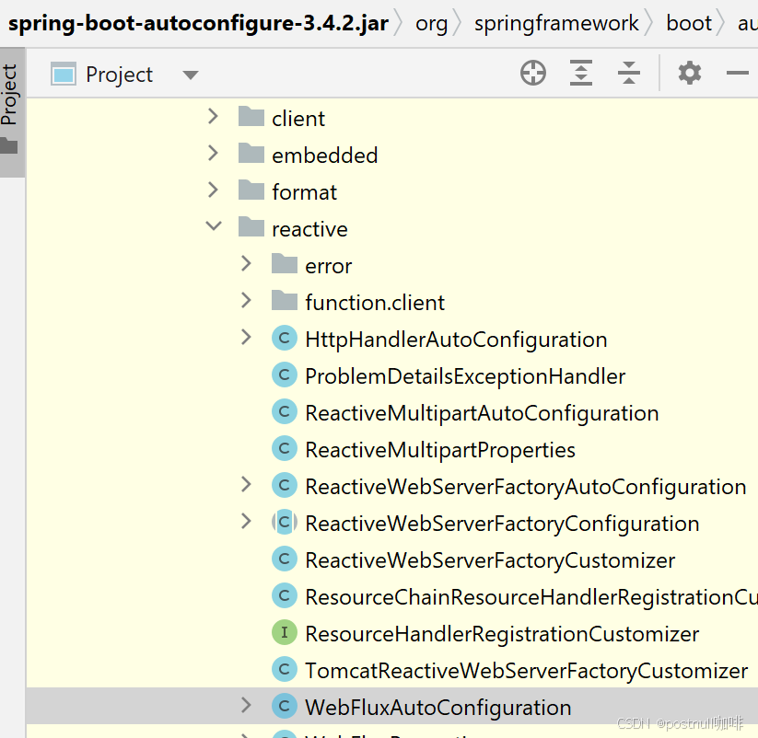
Task: Select the reactive tree row label
Action: point(309,229)
